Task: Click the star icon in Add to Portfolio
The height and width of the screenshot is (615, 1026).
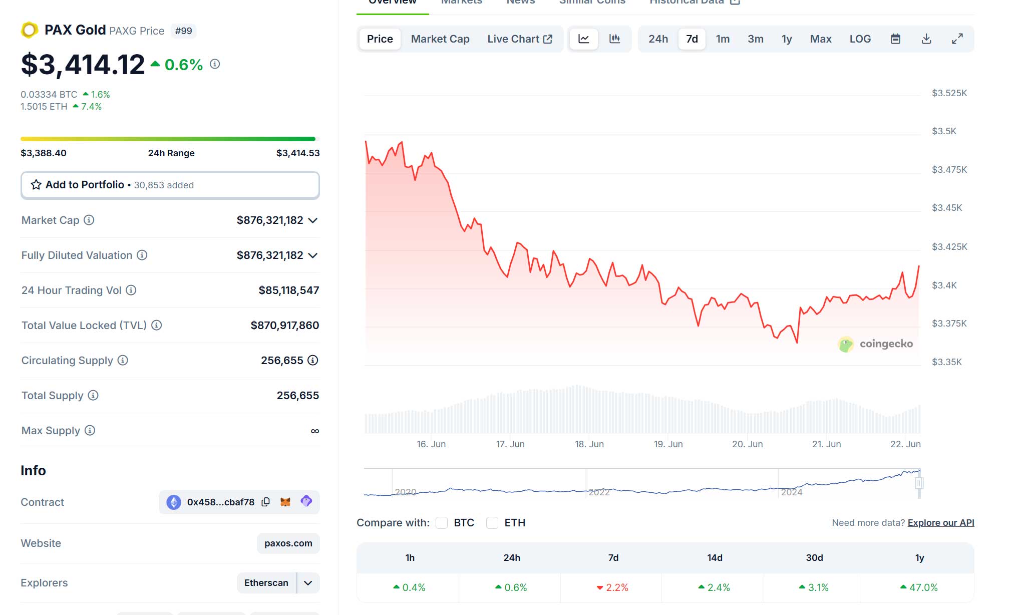Action: (36, 185)
